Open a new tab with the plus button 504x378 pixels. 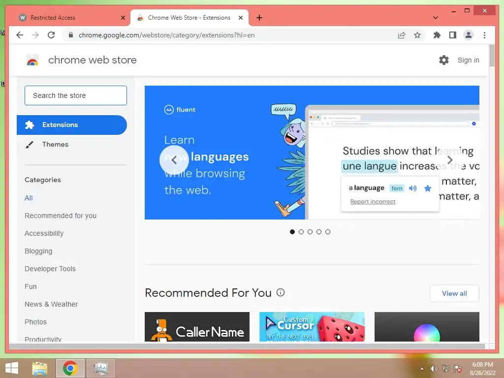259,18
